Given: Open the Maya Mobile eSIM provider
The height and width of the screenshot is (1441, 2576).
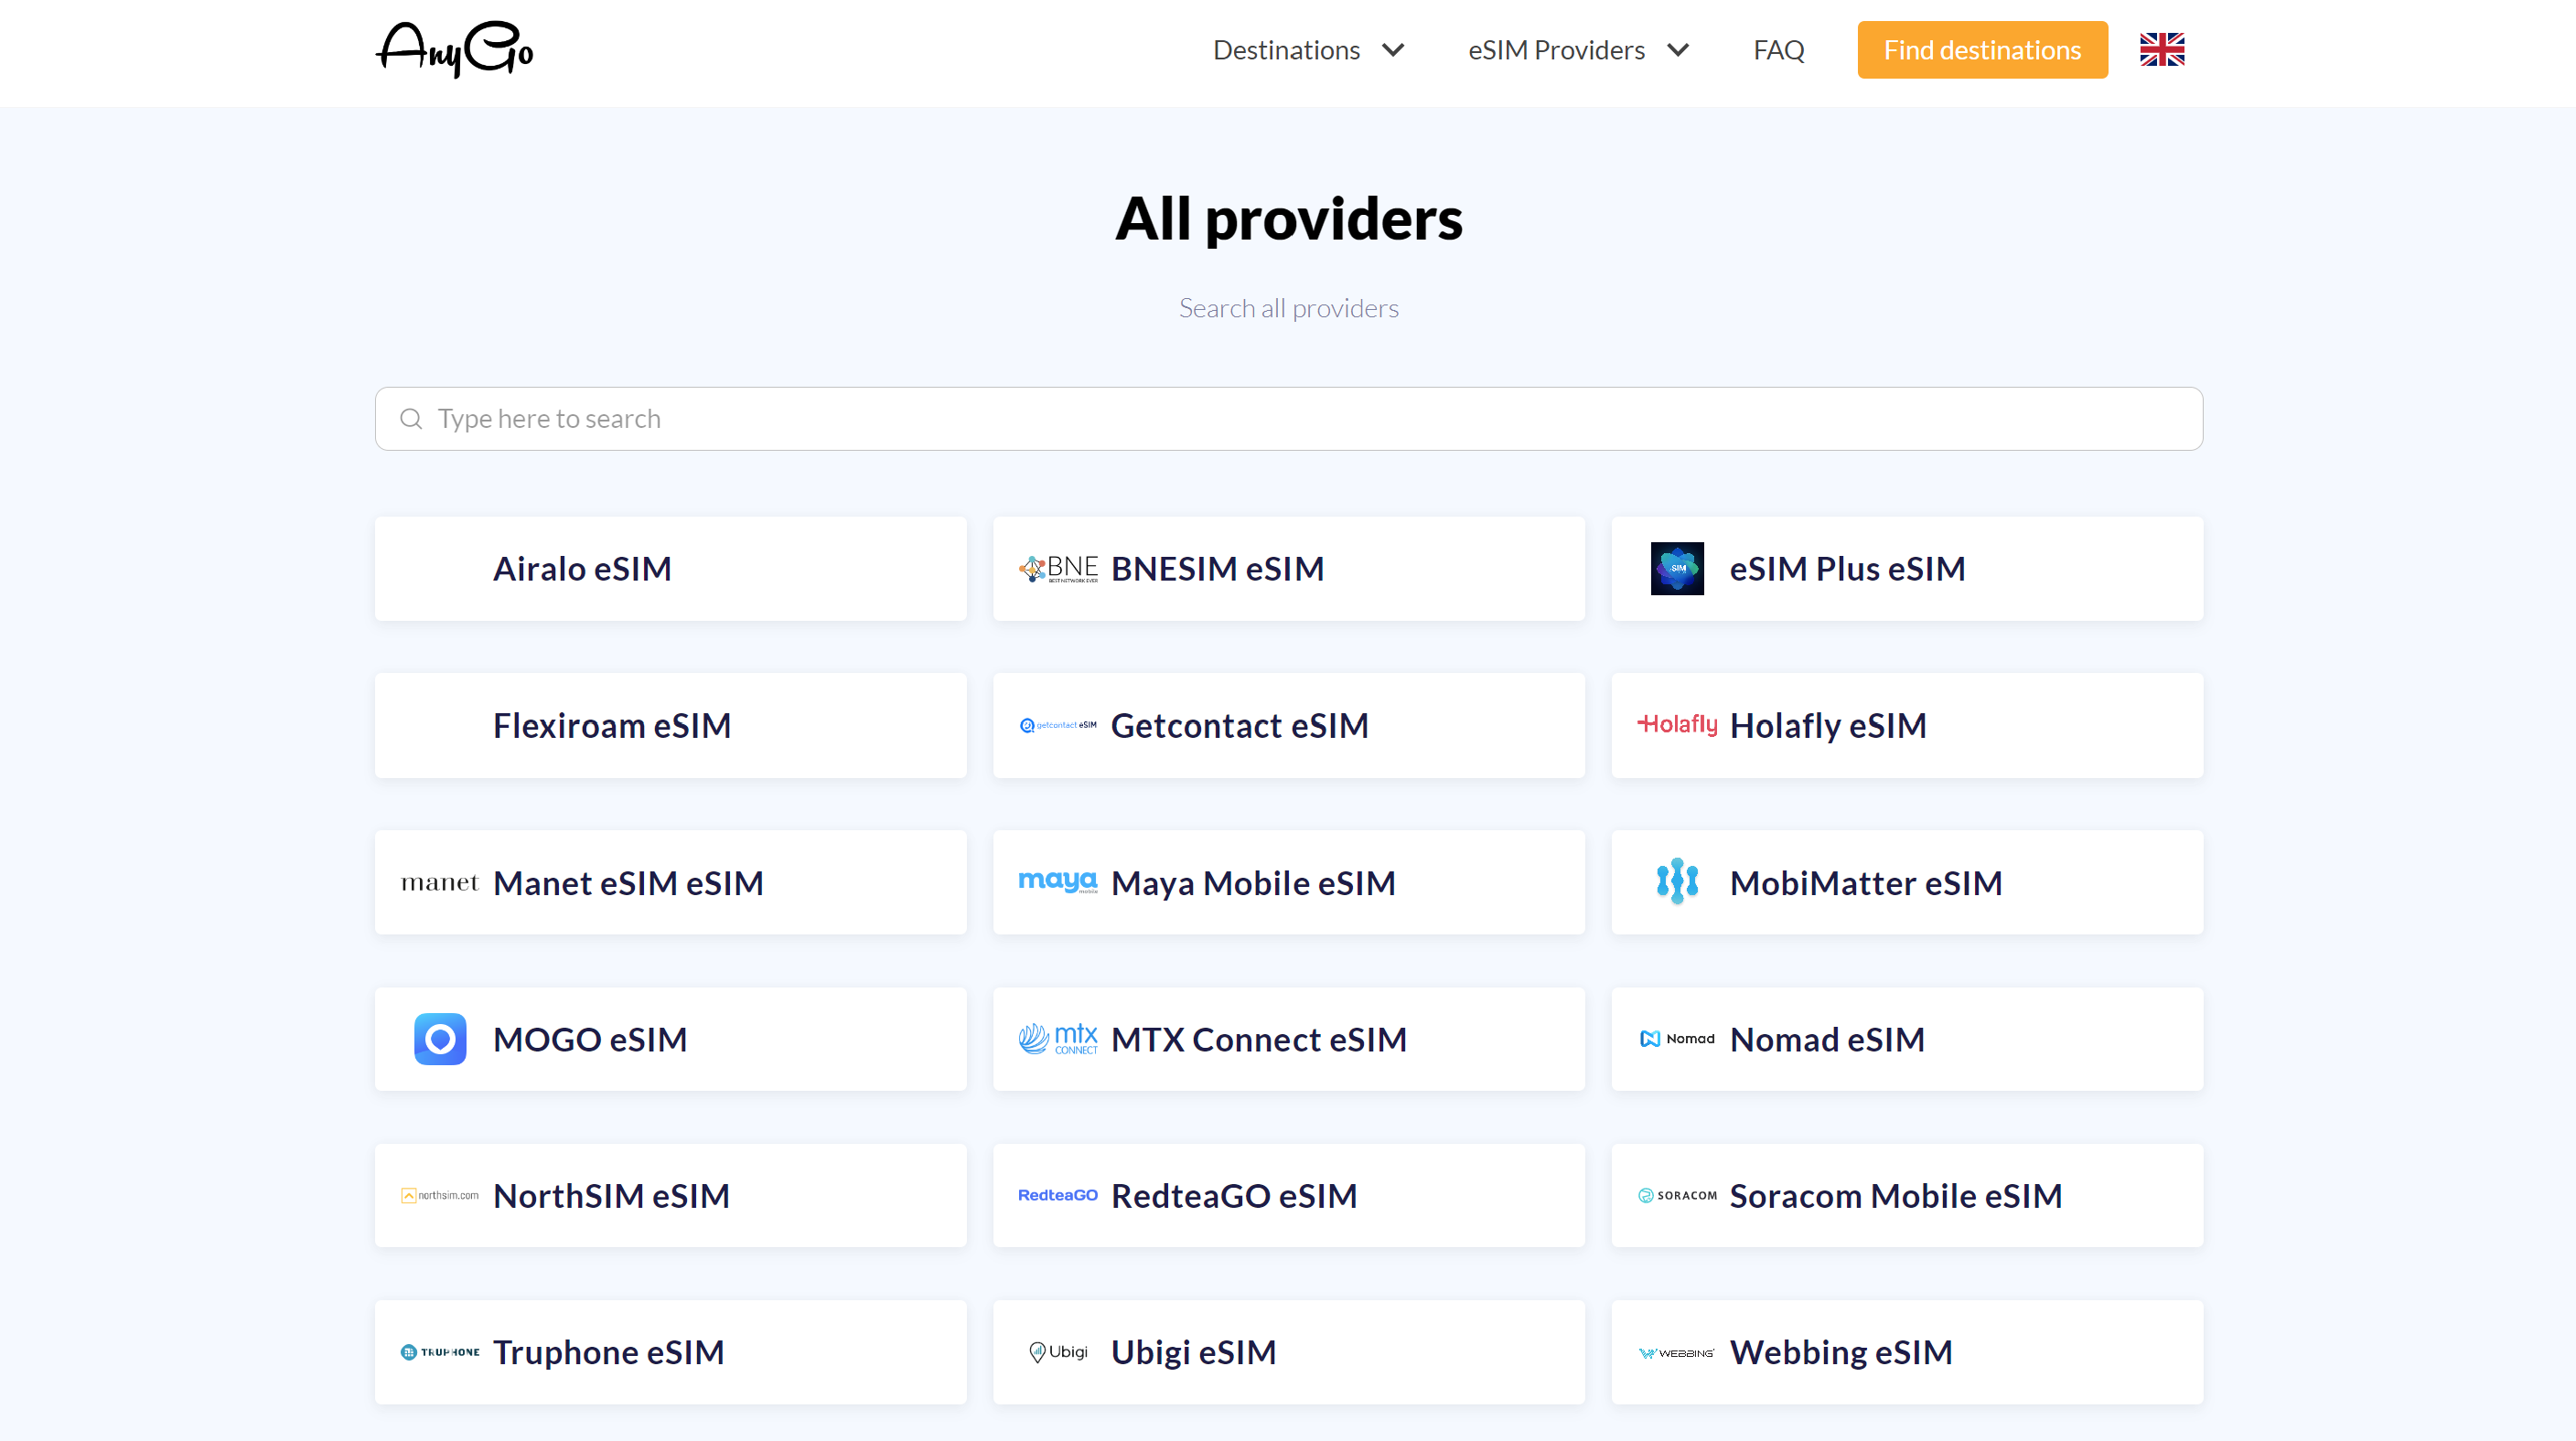Looking at the screenshot, I should tap(1288, 882).
